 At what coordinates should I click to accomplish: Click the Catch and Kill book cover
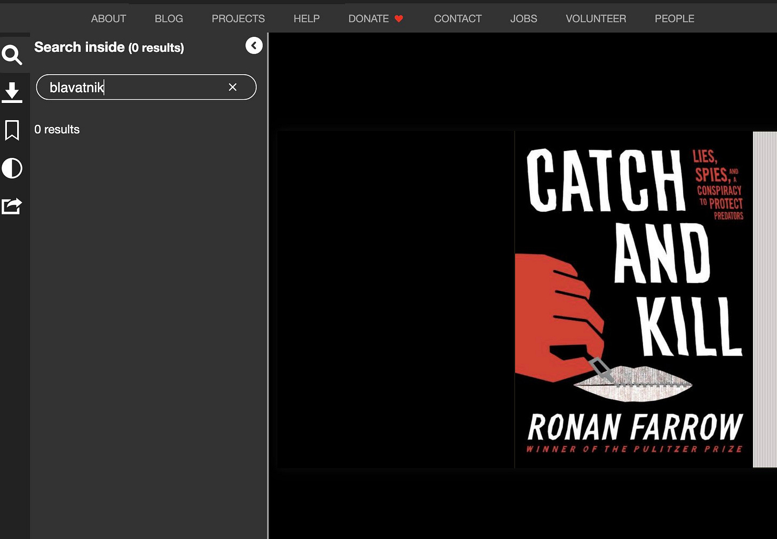tap(633, 299)
